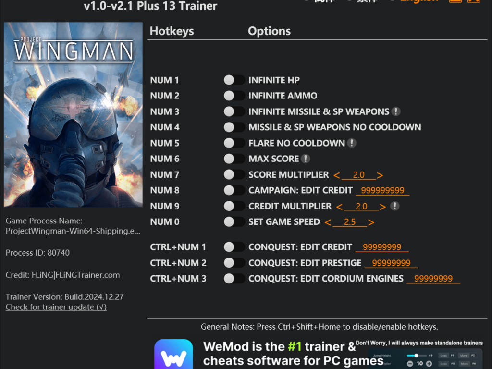The image size is (492, 369).
Task: Increase Score Multiplier with right arrow
Action: point(380,175)
